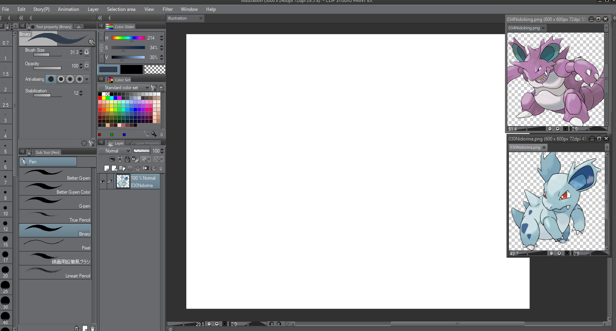Zoom in on 030Nidorina window
Viewport: 616px width, 331px height.
[559, 253]
